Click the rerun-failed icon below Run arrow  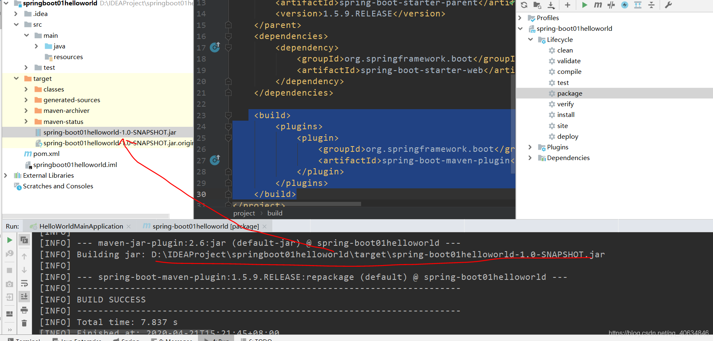point(9,254)
